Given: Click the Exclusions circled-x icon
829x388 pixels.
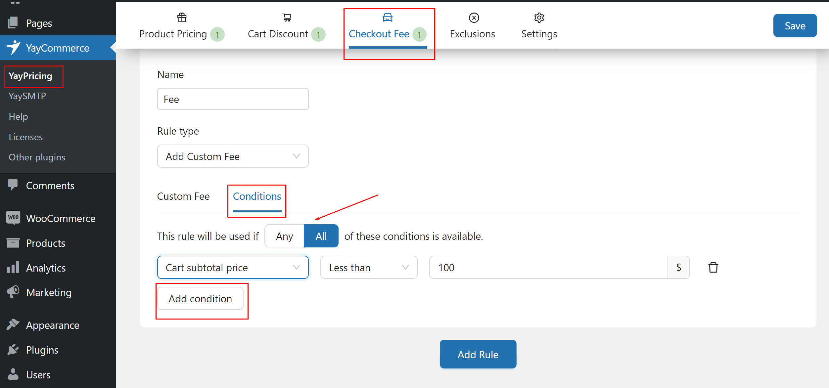Looking at the screenshot, I should (x=474, y=18).
